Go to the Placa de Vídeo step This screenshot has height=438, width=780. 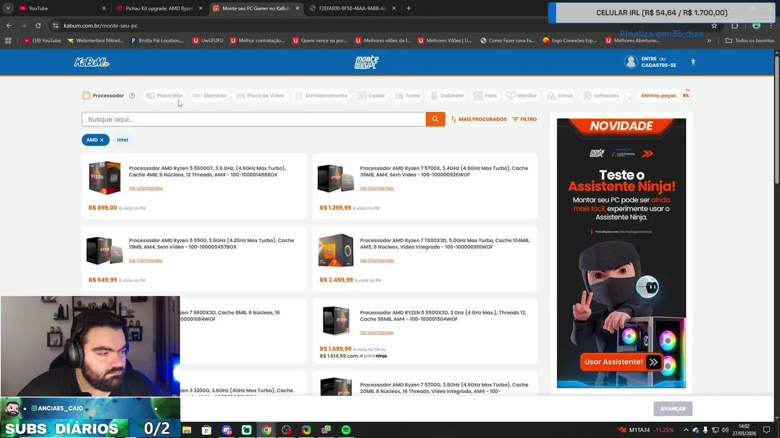[260, 96]
